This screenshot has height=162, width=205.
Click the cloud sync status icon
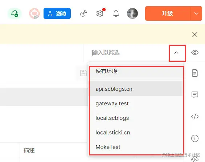(15, 13)
